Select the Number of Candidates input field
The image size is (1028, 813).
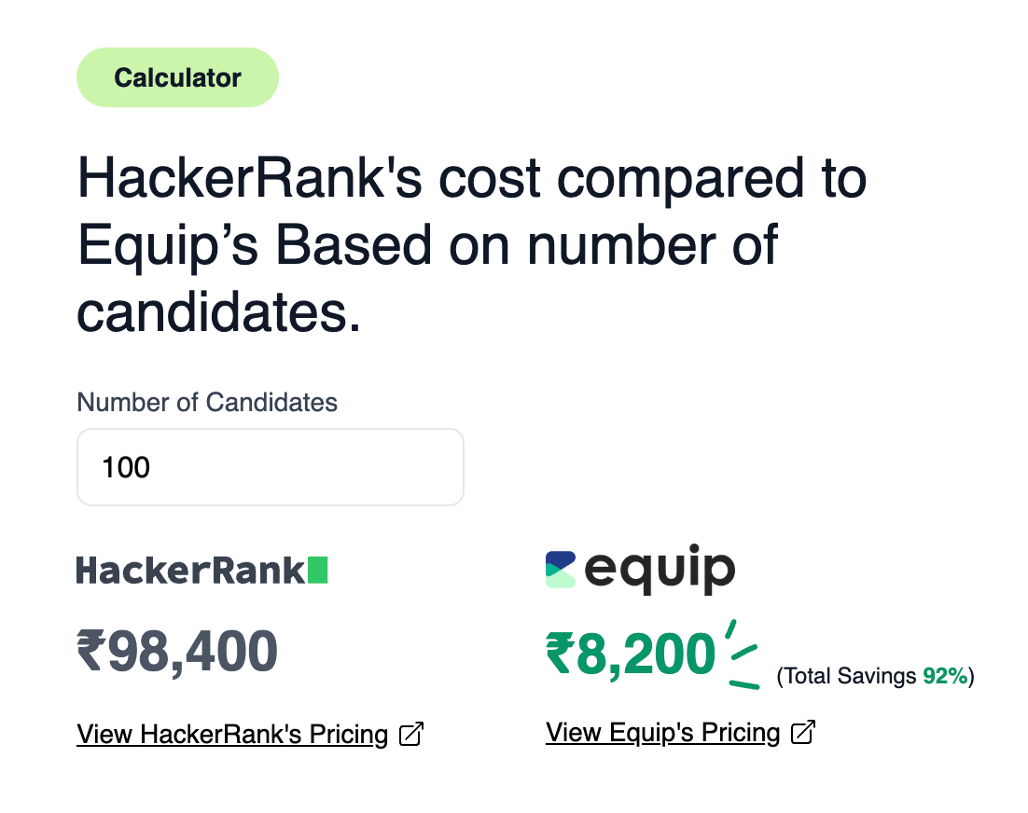pyautogui.click(x=271, y=466)
